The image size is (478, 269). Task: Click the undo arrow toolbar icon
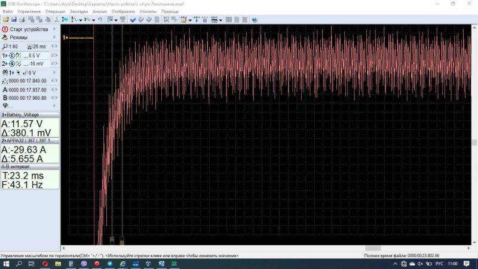100,20
